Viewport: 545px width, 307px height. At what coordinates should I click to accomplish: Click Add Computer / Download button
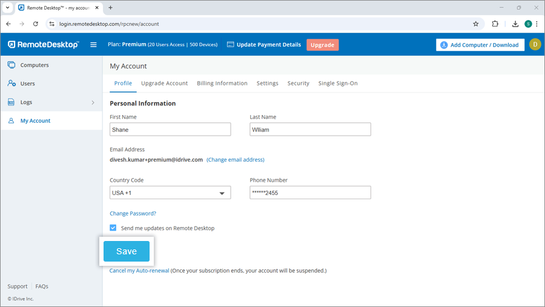480,45
